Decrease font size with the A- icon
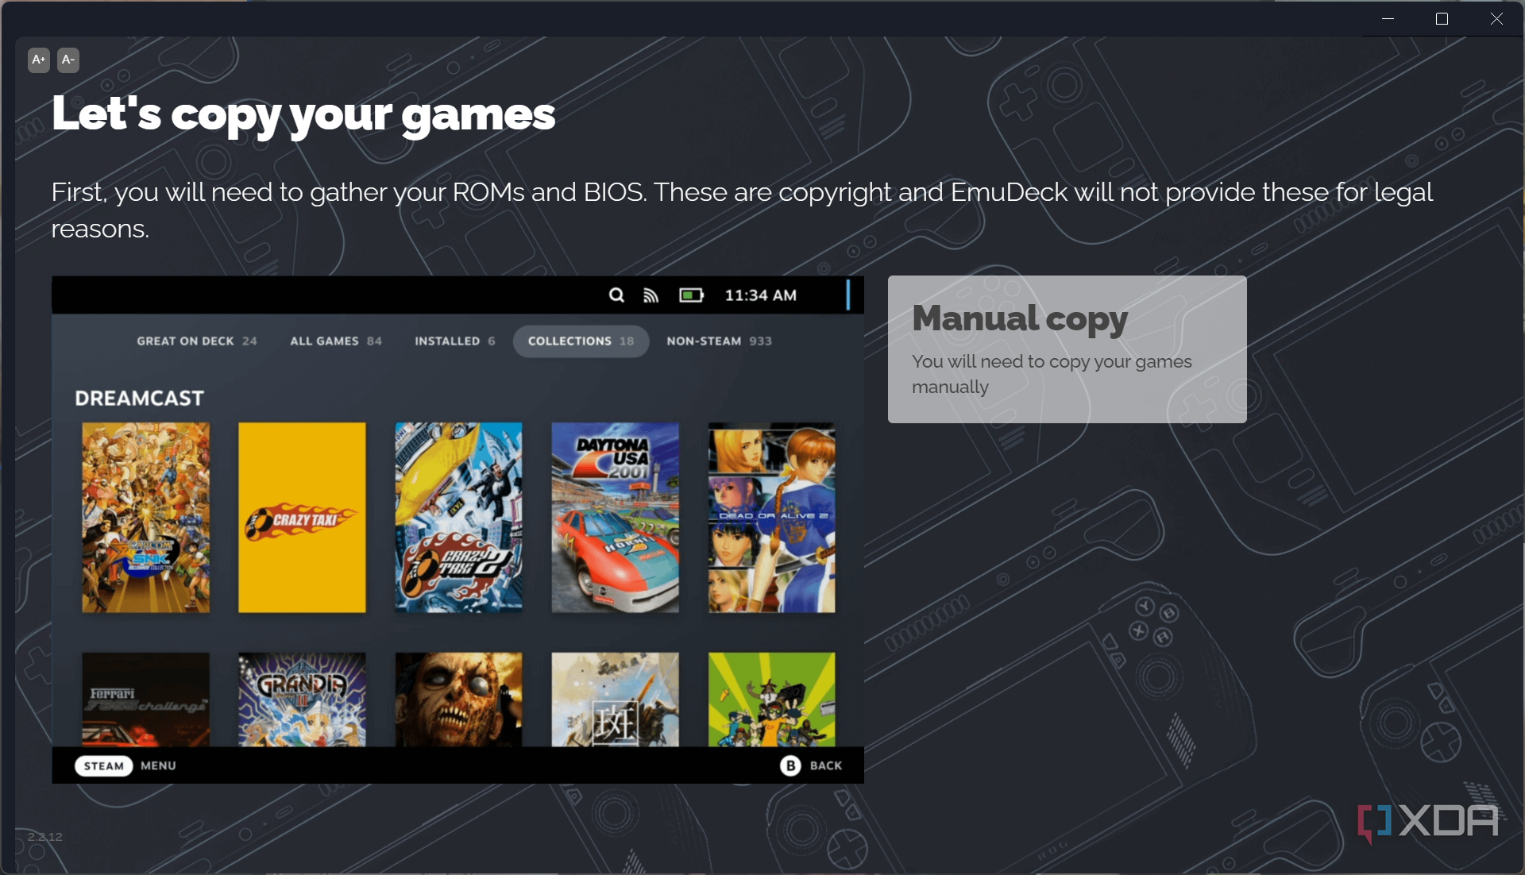1525x875 pixels. [x=68, y=60]
